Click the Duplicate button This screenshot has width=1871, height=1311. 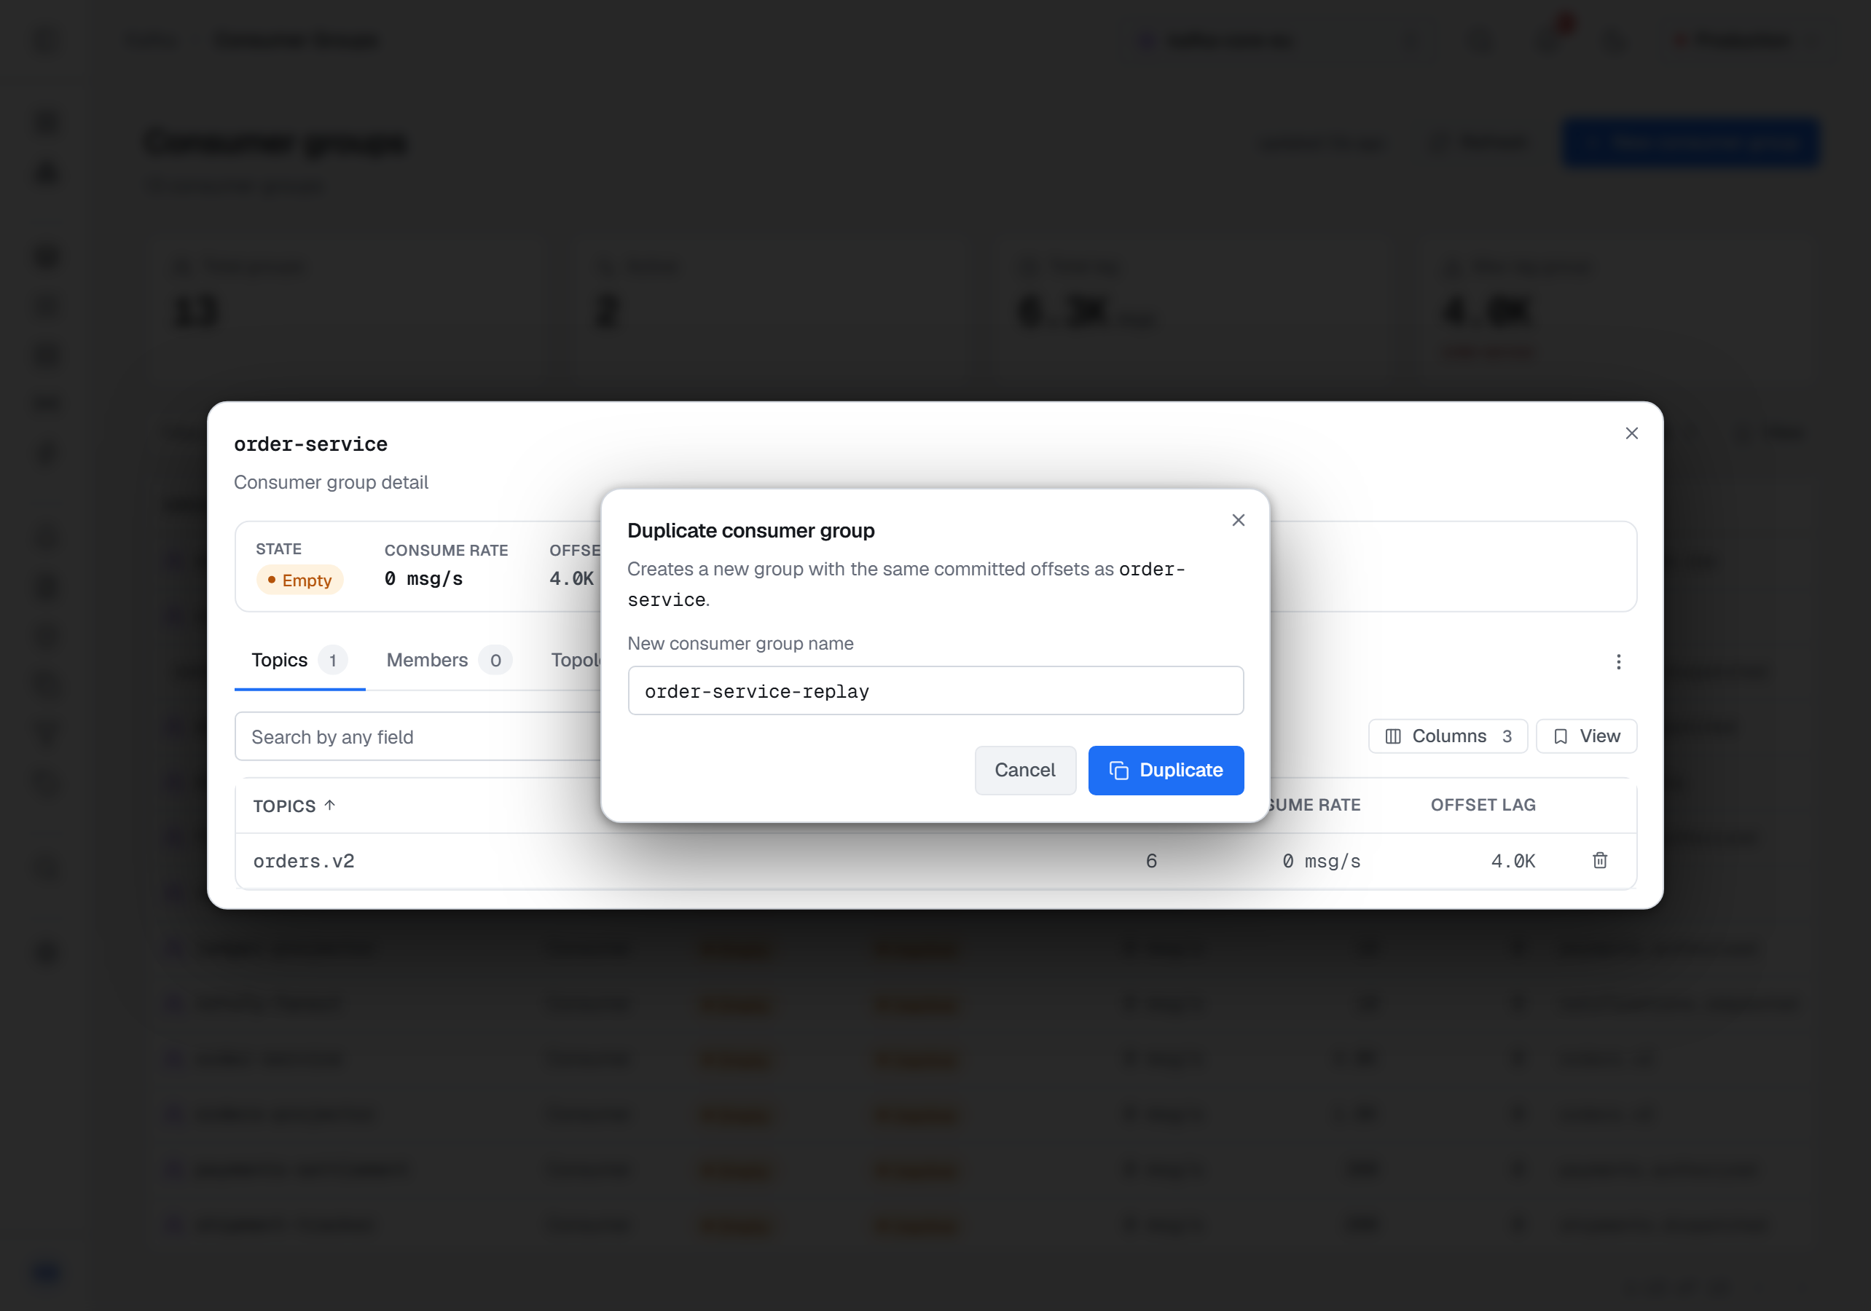point(1165,770)
